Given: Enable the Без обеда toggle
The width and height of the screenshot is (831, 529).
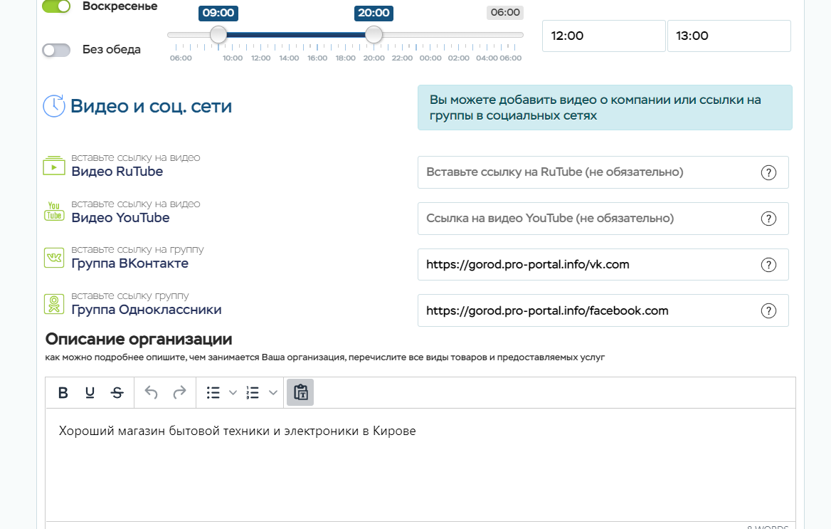Looking at the screenshot, I should (x=56, y=50).
